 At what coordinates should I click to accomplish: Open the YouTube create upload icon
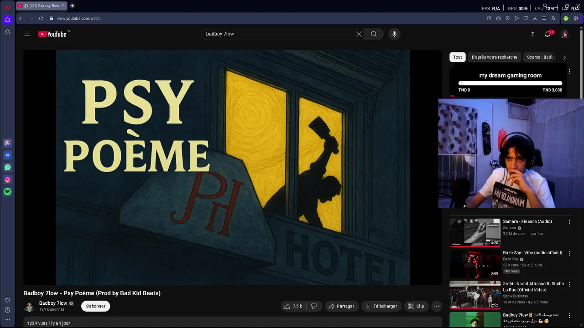click(x=532, y=34)
